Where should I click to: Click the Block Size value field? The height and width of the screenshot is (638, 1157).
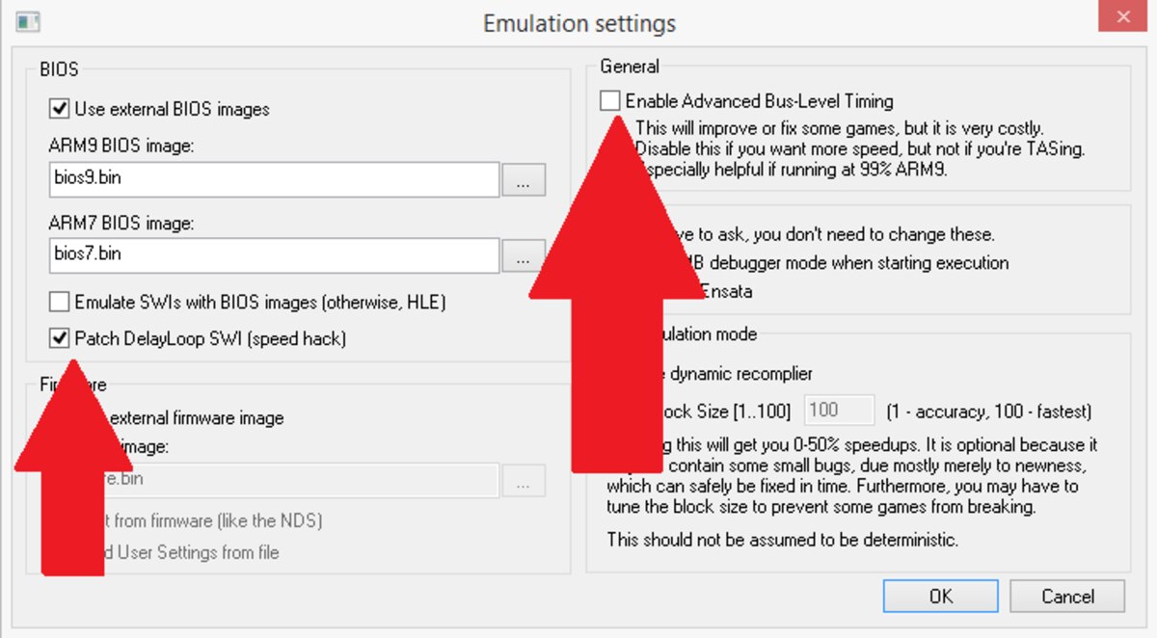click(x=839, y=411)
